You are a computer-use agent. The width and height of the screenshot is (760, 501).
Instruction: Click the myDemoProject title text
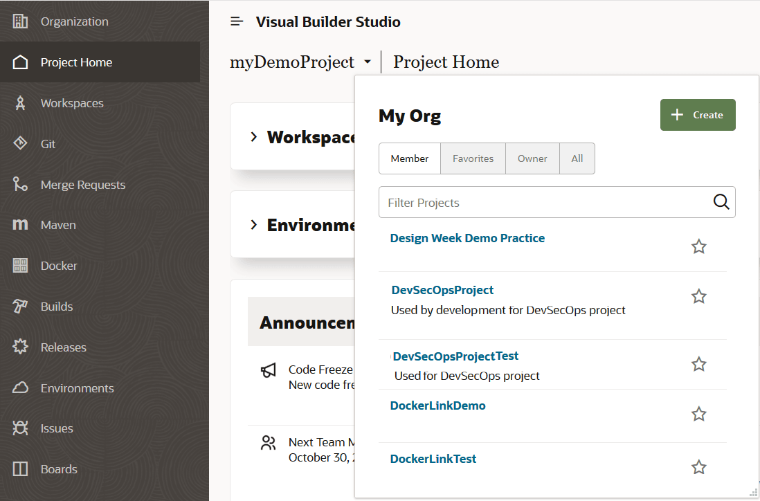click(292, 62)
